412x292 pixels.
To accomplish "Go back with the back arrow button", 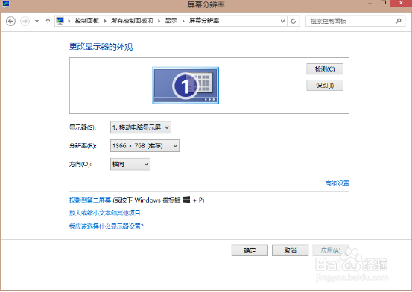I will point(10,21).
